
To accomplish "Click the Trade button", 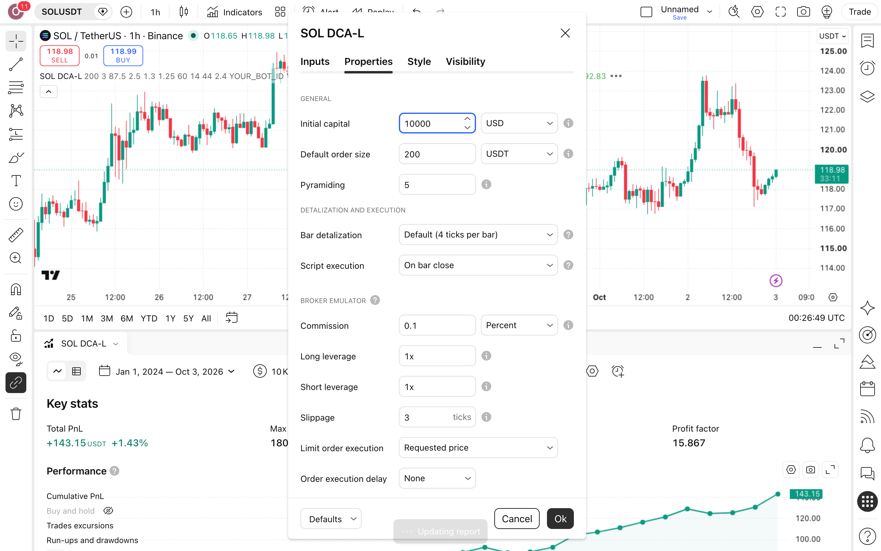I will 860,12.
